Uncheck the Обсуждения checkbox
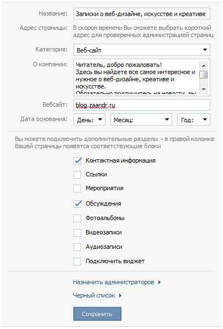Screen dimensions: 223x329 pos(77,203)
